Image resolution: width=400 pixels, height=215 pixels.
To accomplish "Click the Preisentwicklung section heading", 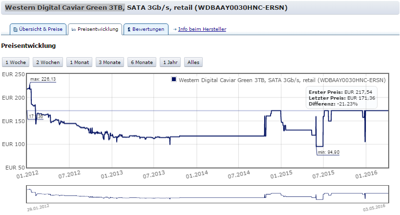I will tap(28, 46).
